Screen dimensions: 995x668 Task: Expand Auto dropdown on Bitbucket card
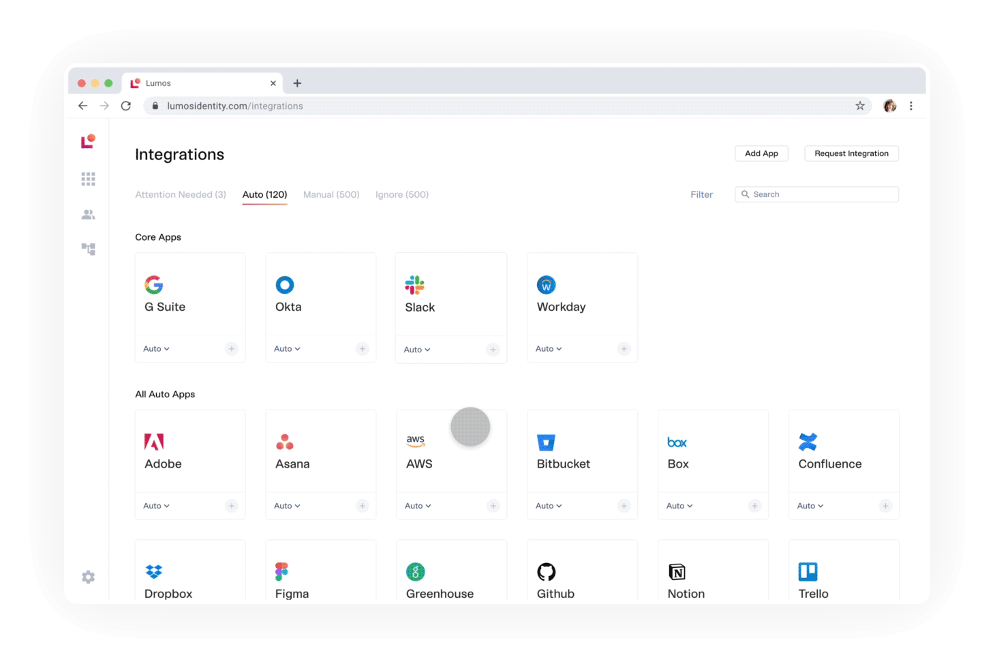pyautogui.click(x=549, y=506)
